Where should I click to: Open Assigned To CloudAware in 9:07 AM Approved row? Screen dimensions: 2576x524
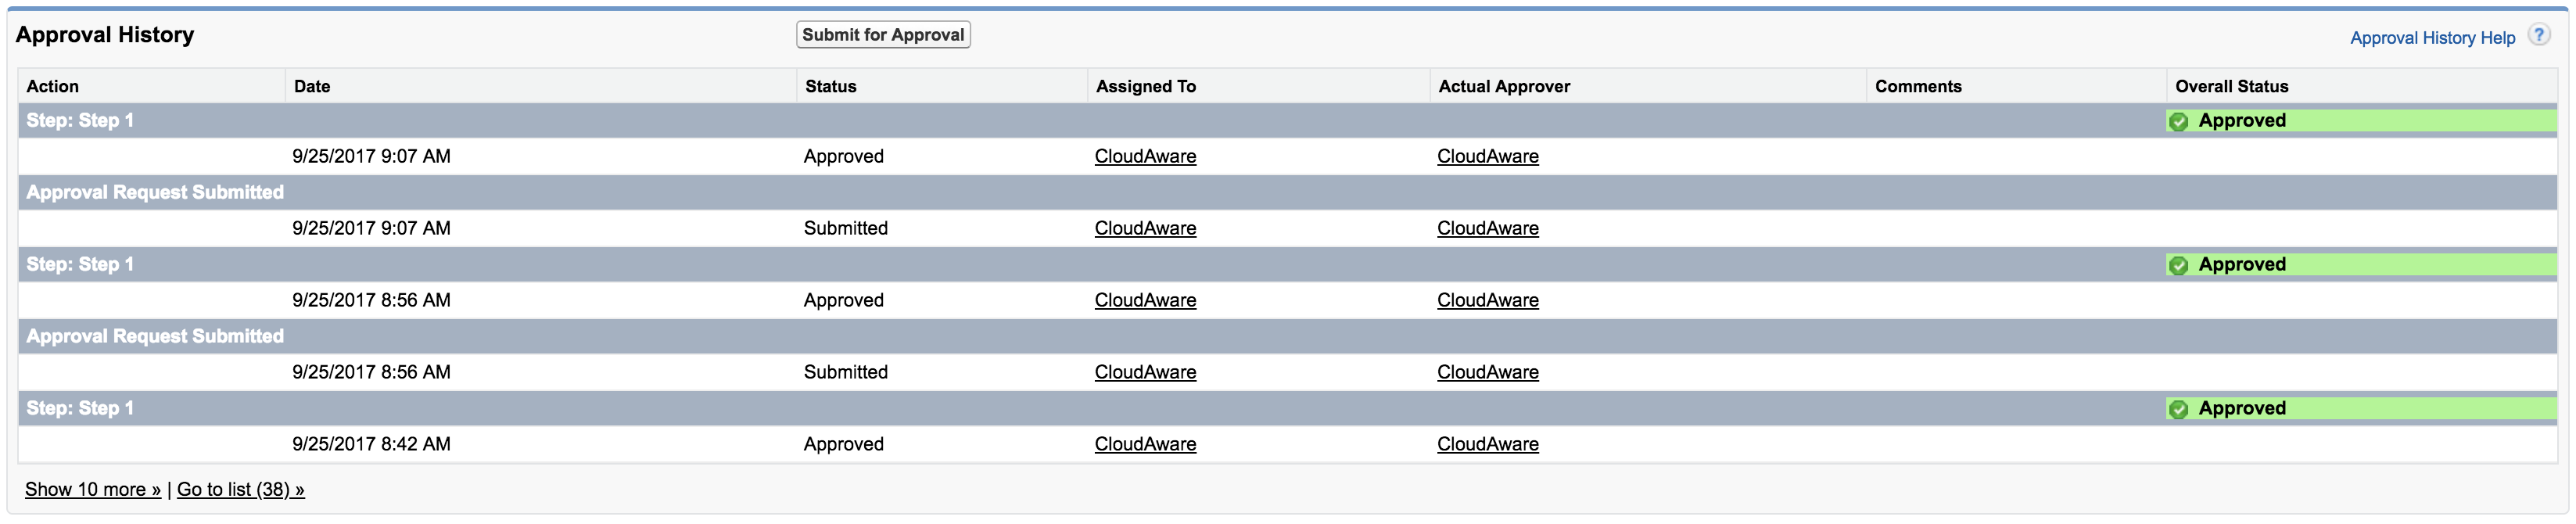pos(1145,156)
